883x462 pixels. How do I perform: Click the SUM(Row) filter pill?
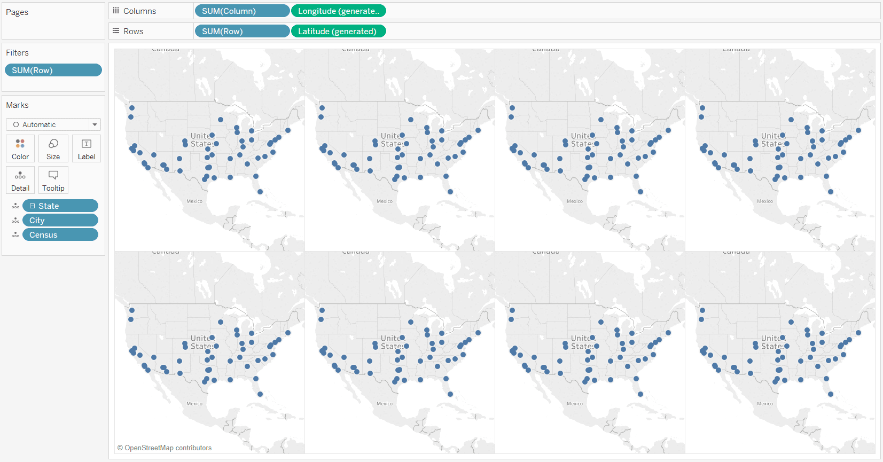pos(53,71)
